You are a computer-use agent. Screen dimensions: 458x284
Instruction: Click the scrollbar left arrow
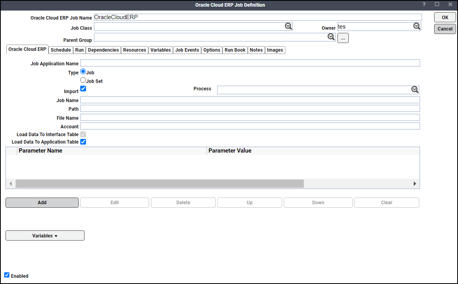[11, 183]
